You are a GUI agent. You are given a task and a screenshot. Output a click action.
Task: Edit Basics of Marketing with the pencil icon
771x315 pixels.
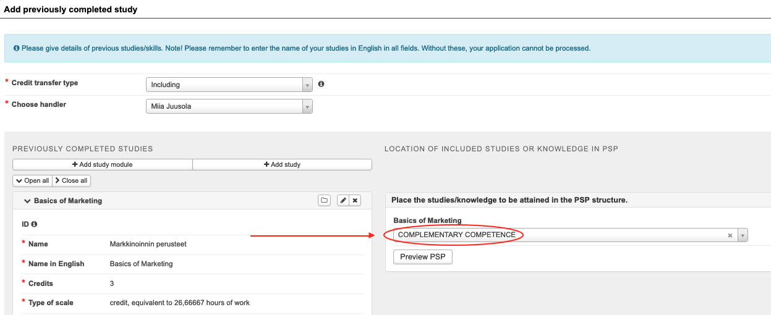(343, 201)
